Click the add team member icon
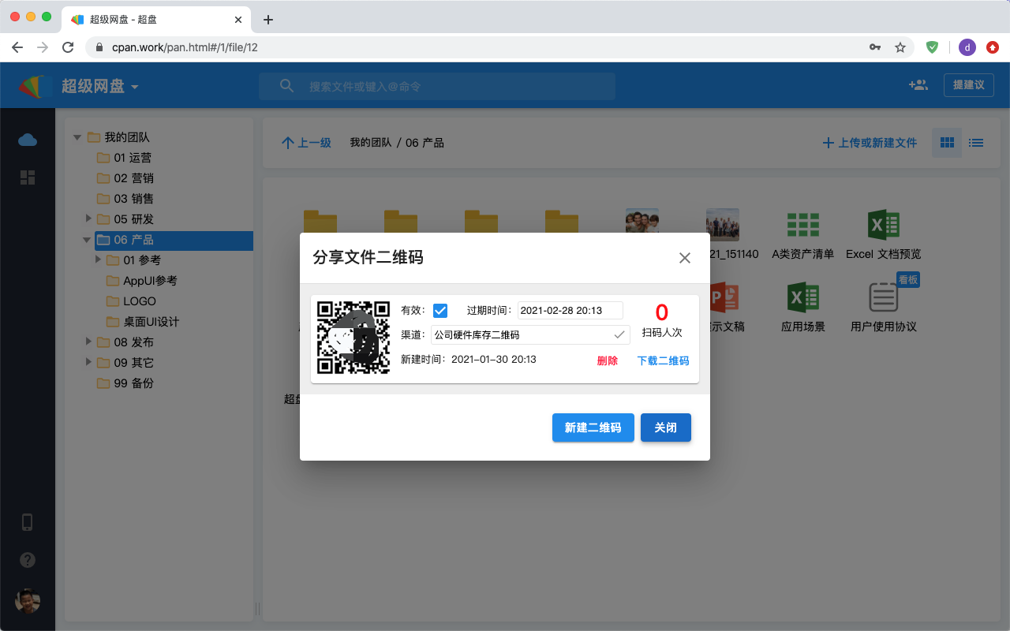 (x=918, y=85)
